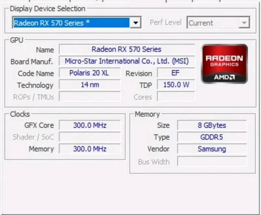The width and height of the screenshot is (261, 215).
Task: Click the Radeon Graphics AMD logo
Action: pyautogui.click(x=224, y=64)
